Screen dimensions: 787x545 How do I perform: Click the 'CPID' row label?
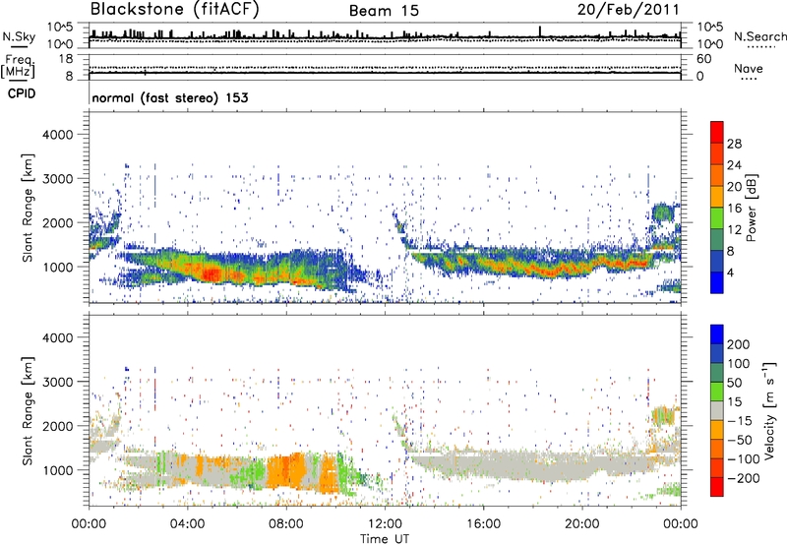pyautogui.click(x=22, y=93)
